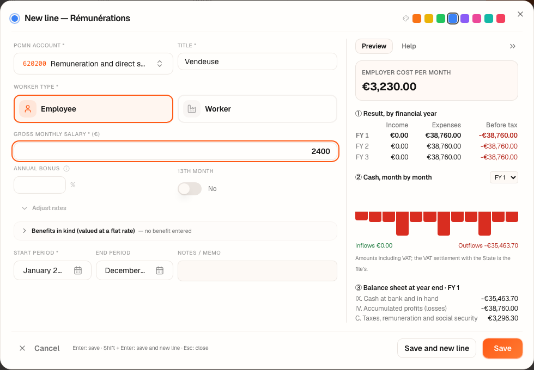Click the Title field containing Vendeuse

coord(257,61)
